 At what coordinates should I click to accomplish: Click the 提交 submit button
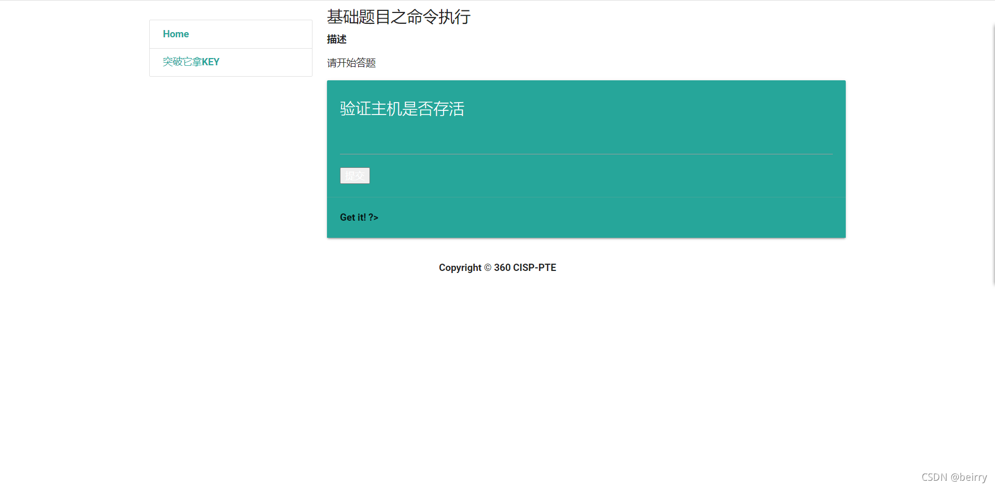coord(354,176)
